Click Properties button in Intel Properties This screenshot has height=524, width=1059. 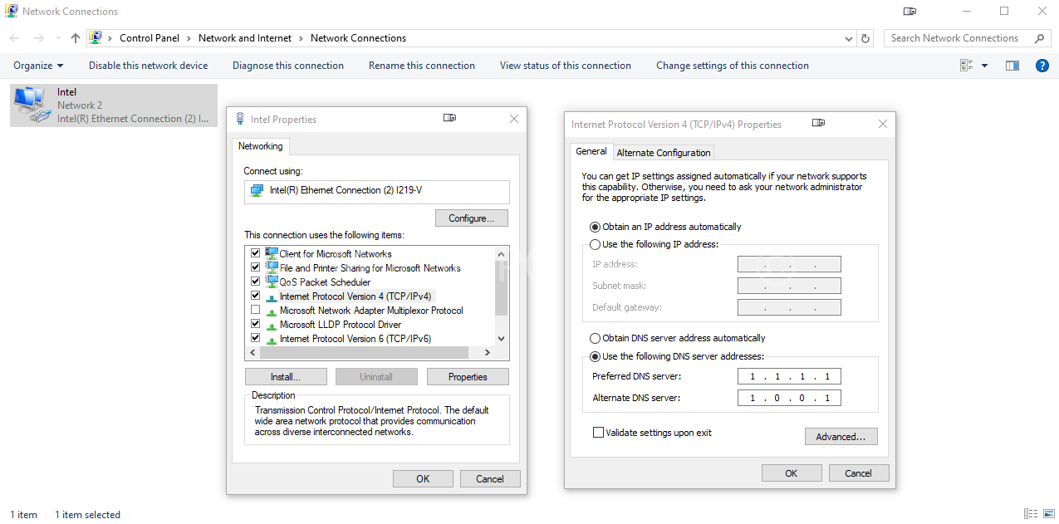point(468,377)
